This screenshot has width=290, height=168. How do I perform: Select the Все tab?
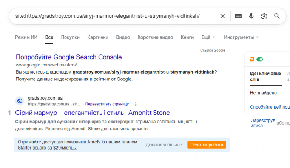click(x=49, y=37)
